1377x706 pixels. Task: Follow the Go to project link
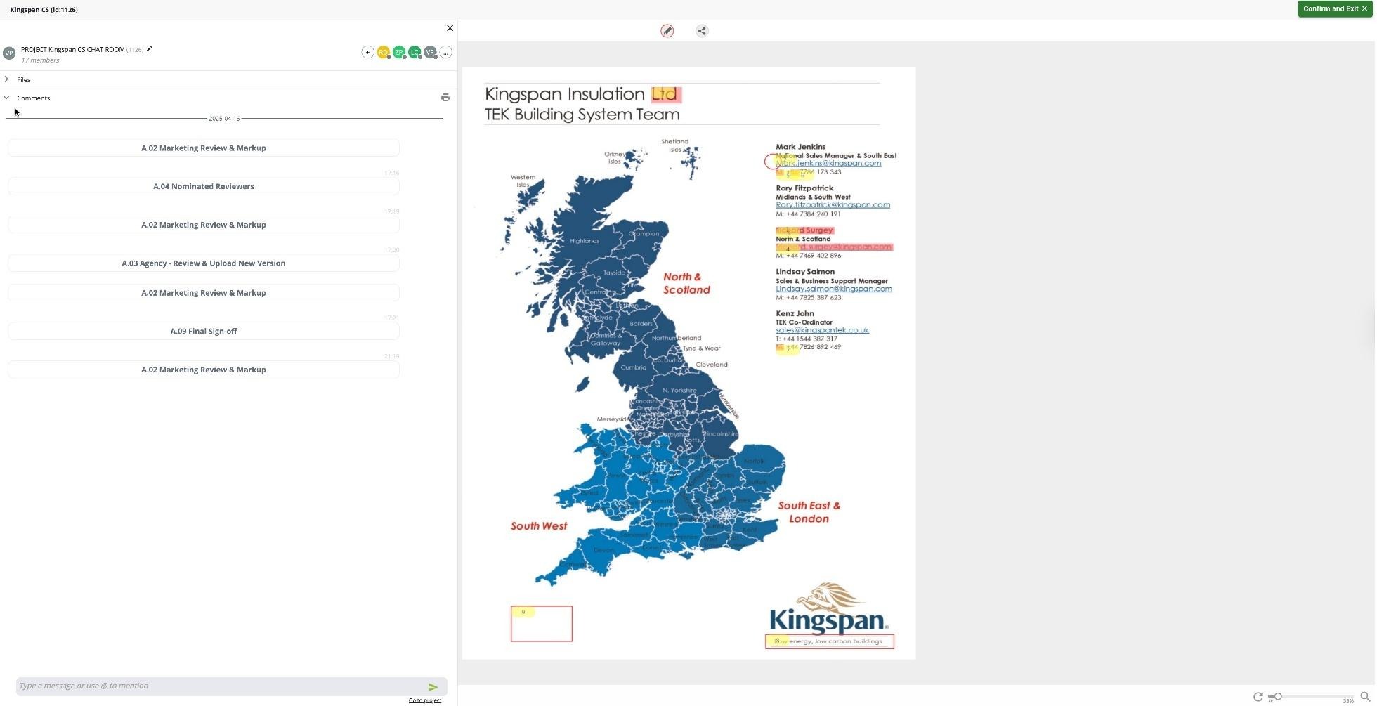tap(425, 700)
